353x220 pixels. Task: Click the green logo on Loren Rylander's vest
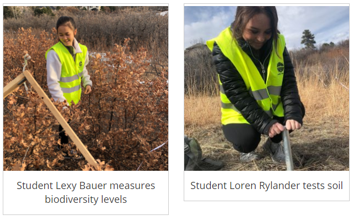coord(280,68)
